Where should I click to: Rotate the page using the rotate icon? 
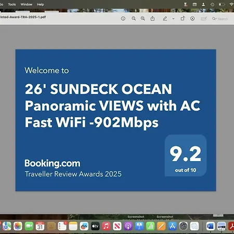[x=183, y=18]
